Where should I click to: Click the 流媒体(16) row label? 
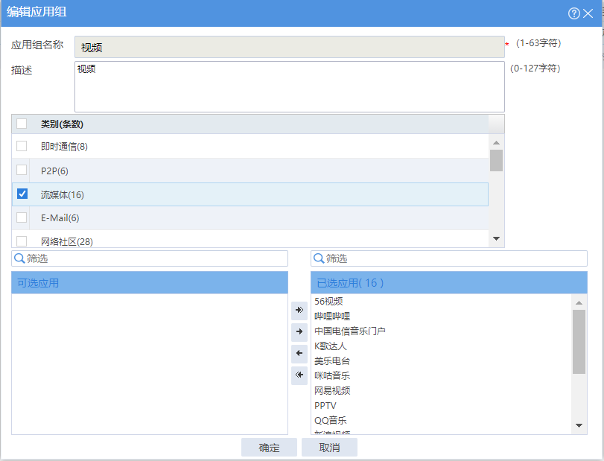[63, 195]
